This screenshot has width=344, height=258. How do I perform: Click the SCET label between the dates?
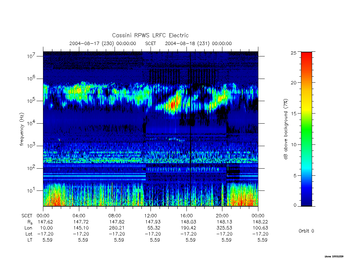[150, 43]
